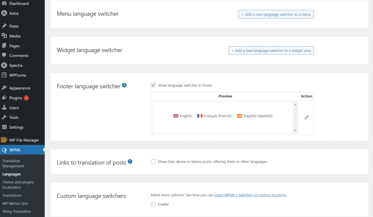
Task: Click Français (French) in footer preview
Action: pos(218,116)
